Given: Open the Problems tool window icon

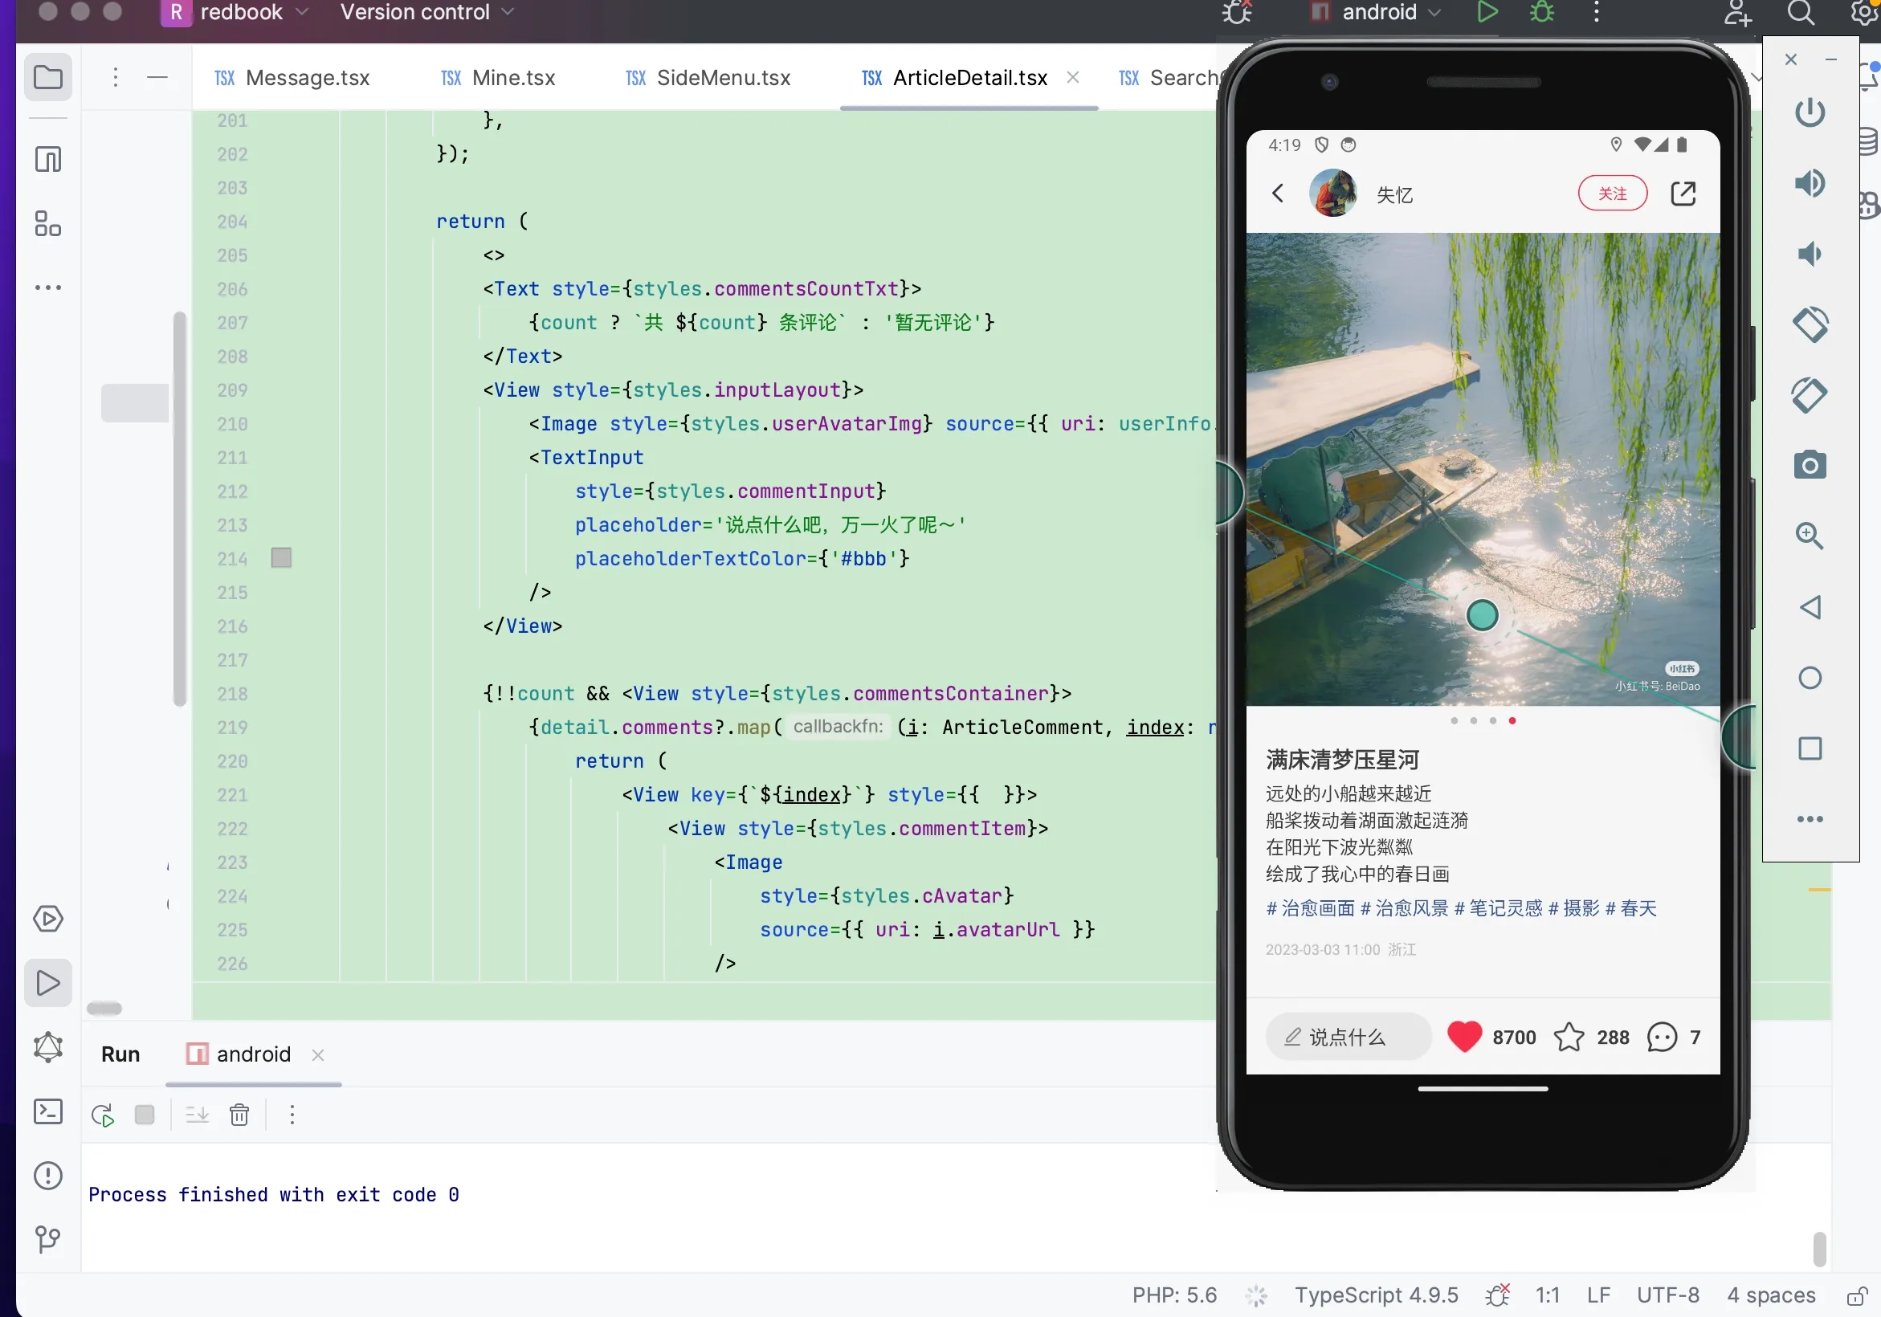Looking at the screenshot, I should pyautogui.click(x=48, y=1176).
